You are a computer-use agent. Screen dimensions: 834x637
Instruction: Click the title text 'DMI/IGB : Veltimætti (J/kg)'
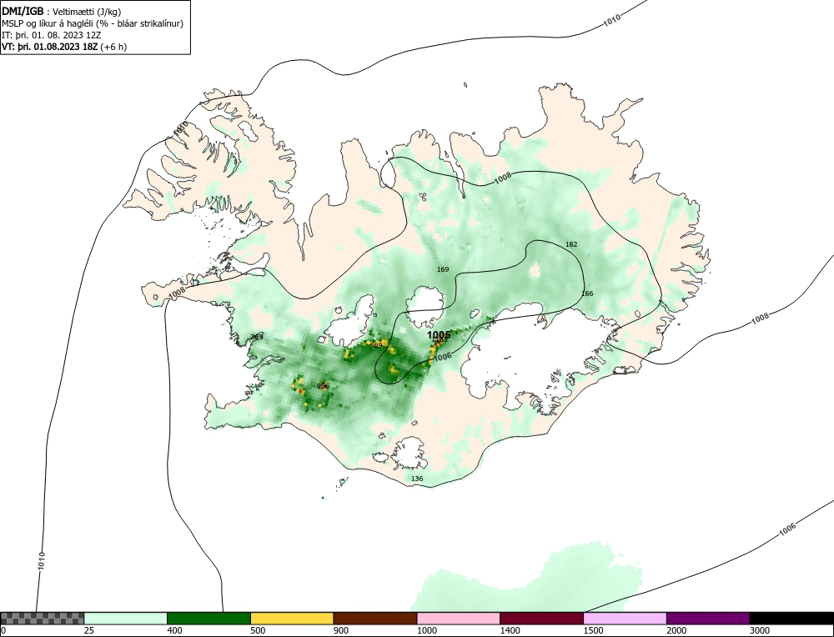coord(62,12)
